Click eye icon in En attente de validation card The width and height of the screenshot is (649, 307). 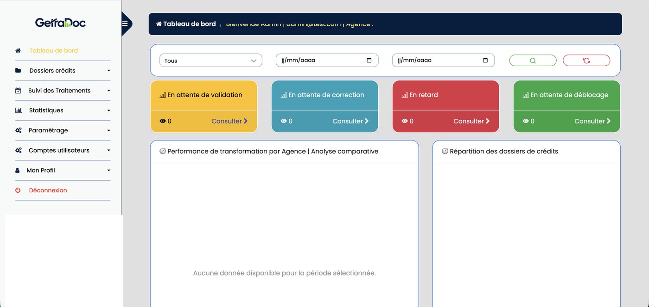(163, 121)
